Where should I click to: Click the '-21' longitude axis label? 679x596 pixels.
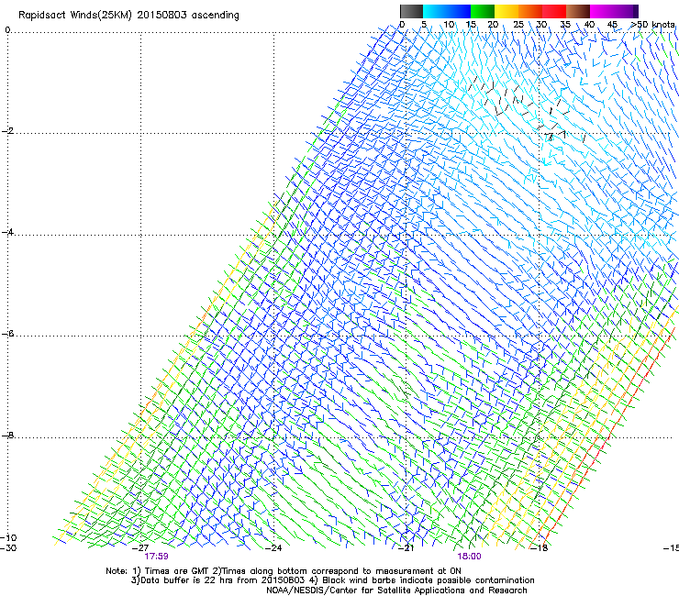point(406,548)
